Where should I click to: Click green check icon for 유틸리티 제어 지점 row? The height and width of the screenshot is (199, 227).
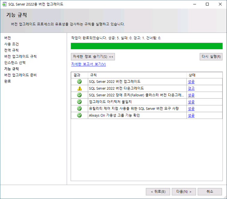pyautogui.click(x=79, y=108)
